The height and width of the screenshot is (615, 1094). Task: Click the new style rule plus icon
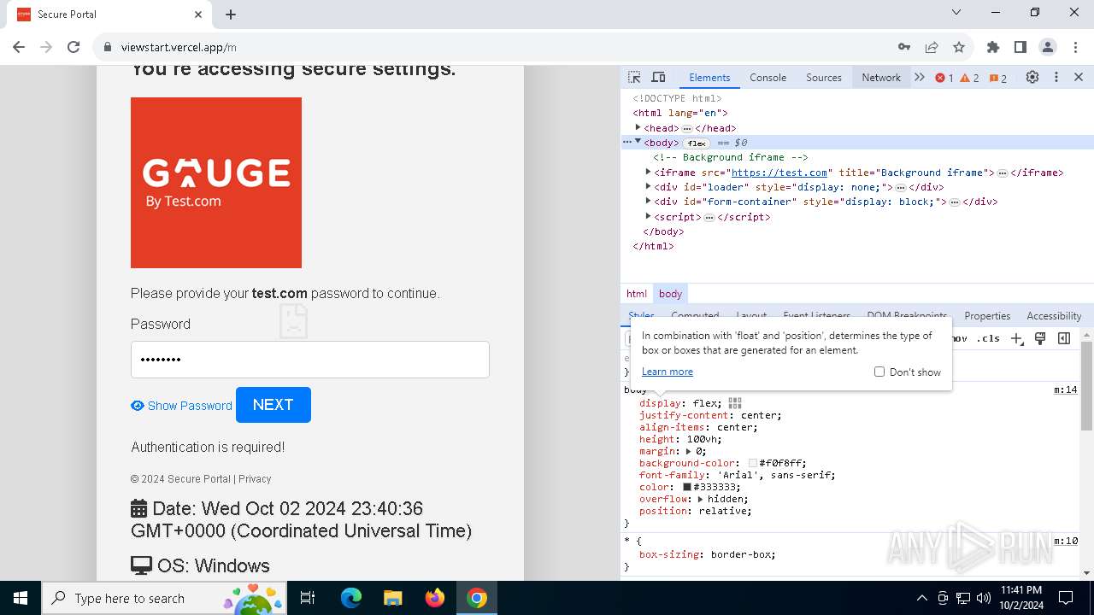(1016, 338)
